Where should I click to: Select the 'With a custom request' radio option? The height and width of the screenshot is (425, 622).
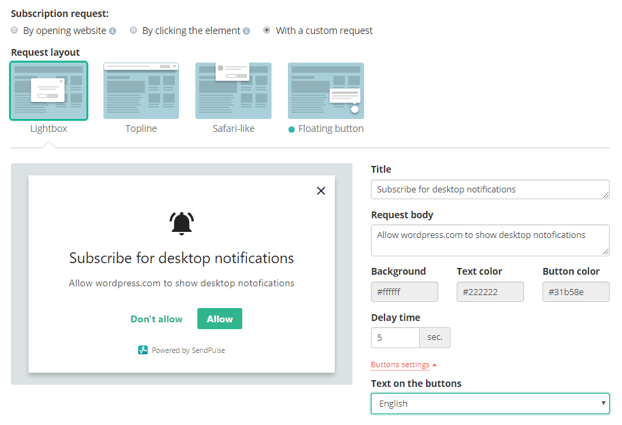pyautogui.click(x=267, y=30)
